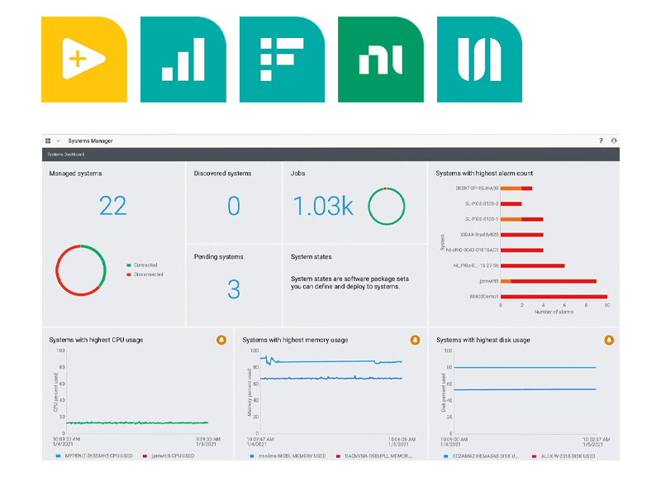661x496 pixels.
Task: Click the connected/disconnected donut chart
Action: (81, 270)
